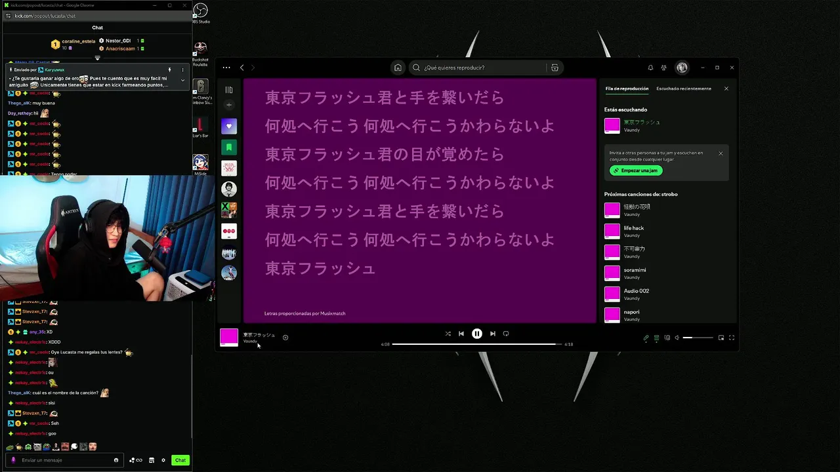Toggle repeat in Spotify player bar
Image resolution: width=840 pixels, height=472 pixels.
click(x=506, y=334)
